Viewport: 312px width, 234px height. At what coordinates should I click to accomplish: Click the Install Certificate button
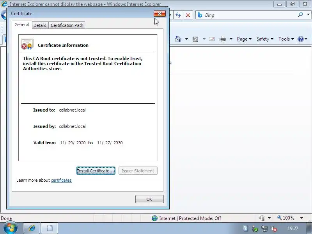[96, 171]
